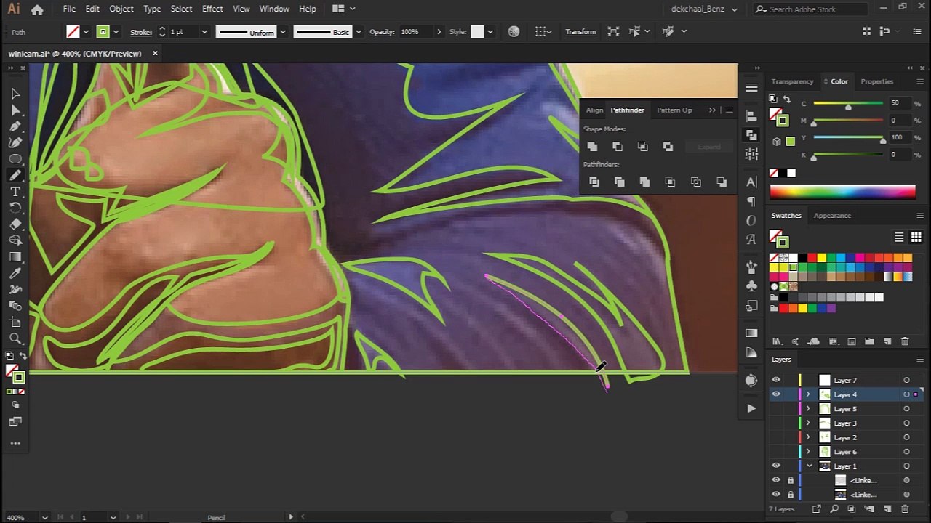Select the Zoom magnifier tool

15,338
